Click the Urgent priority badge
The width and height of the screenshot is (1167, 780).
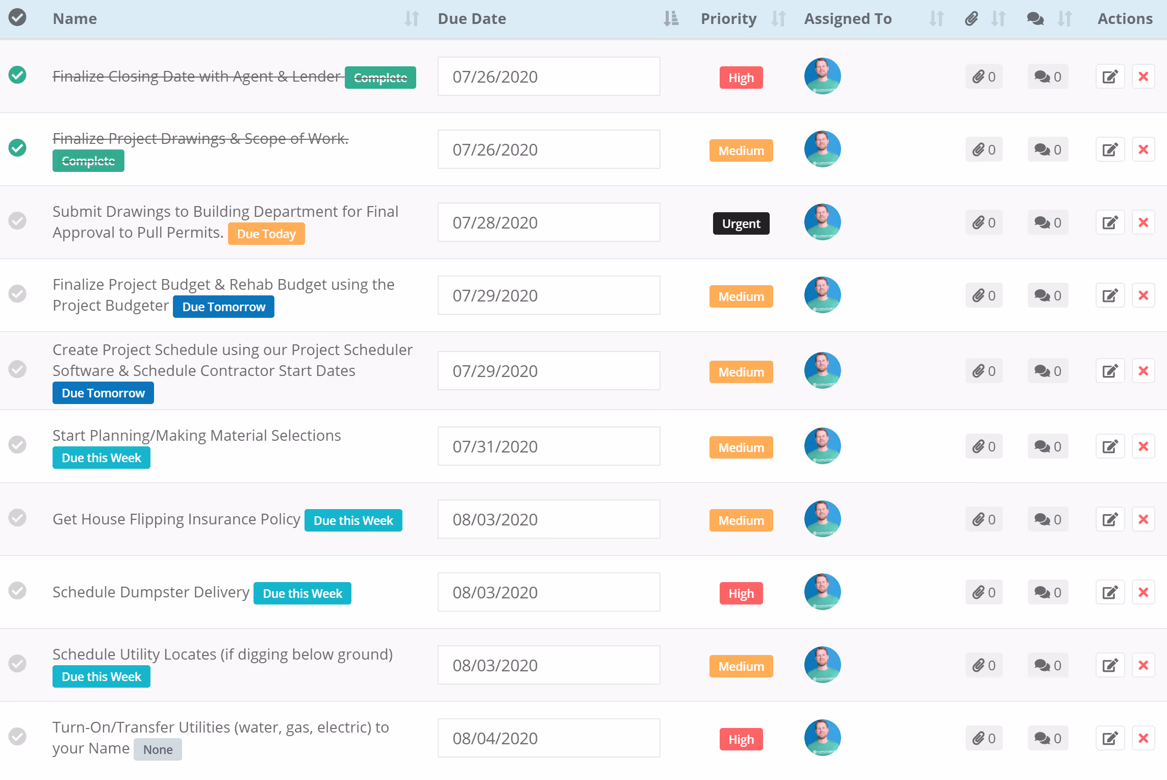[741, 223]
